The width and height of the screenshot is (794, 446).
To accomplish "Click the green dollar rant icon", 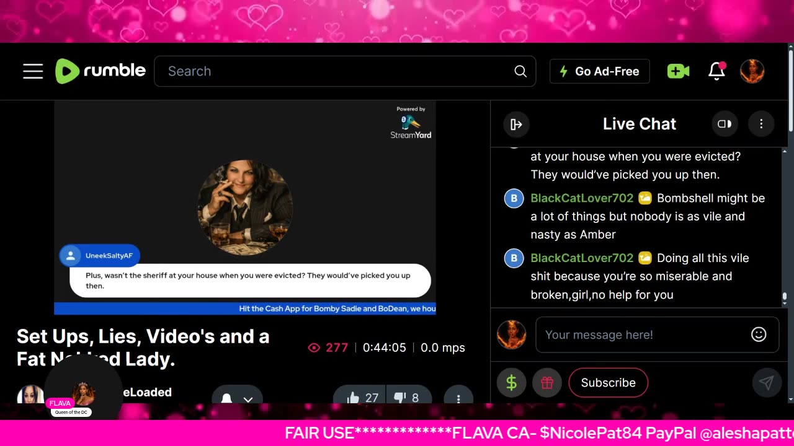I will click(x=512, y=383).
